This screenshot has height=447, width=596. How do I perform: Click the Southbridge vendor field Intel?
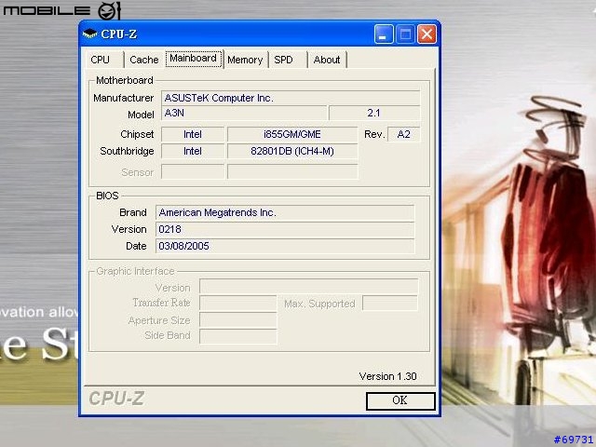(193, 151)
